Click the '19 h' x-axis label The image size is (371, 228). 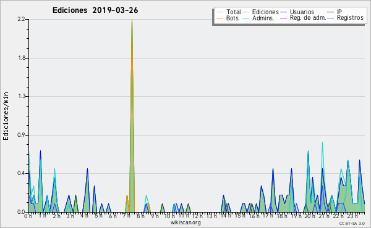296,216
